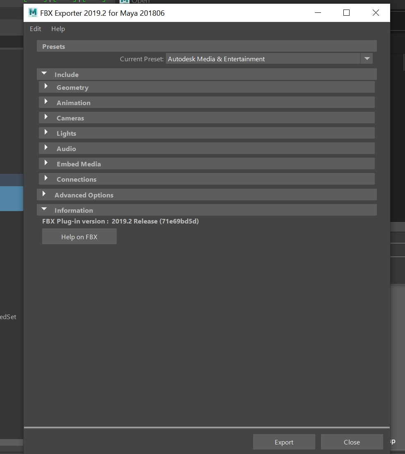Viewport: 405px width, 454px height.
Task: Click the Help on FBX button
Action: point(79,237)
